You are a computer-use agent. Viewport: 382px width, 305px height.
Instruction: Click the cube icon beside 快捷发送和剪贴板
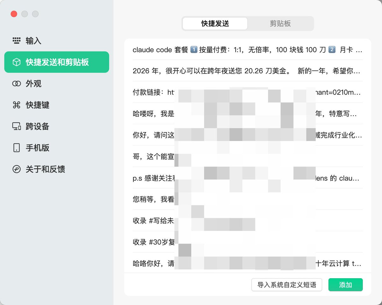click(x=16, y=62)
